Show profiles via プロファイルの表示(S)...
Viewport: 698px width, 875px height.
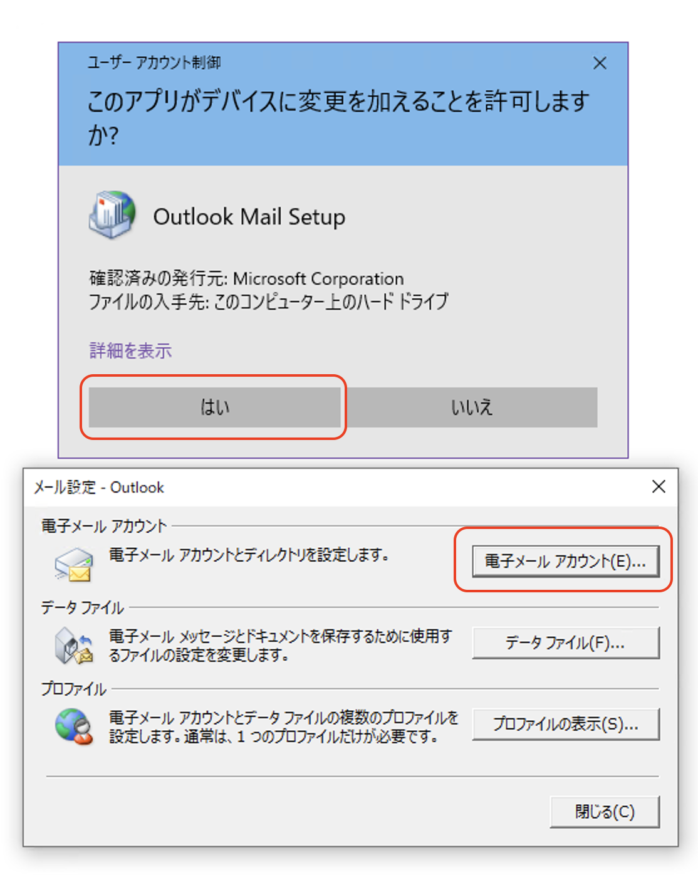[565, 724]
